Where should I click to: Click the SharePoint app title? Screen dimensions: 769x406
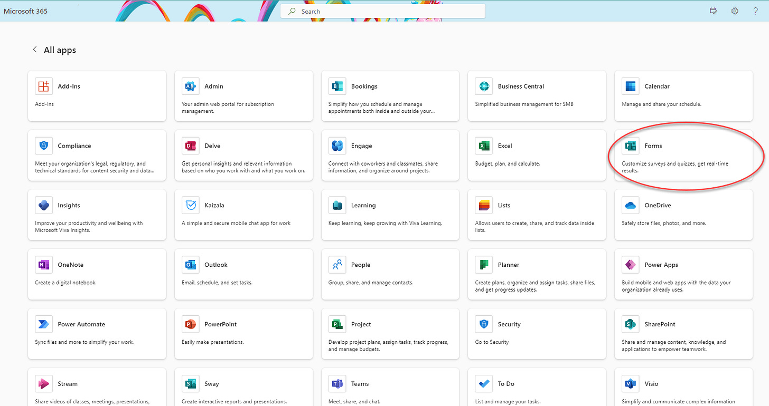tap(660, 324)
